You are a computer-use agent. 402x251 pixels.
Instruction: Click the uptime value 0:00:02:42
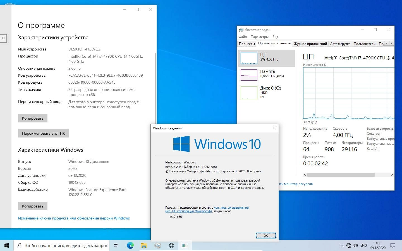[315, 163]
